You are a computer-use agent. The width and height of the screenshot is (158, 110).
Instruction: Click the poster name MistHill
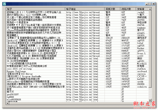pyautogui.click(x=142, y=64)
